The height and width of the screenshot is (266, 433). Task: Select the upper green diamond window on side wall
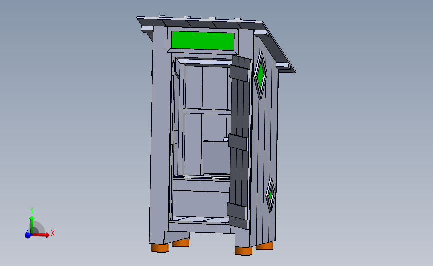(x=260, y=75)
